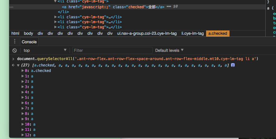Select the html breadcrumb
This screenshot has width=276, height=139.
coord(15,34)
